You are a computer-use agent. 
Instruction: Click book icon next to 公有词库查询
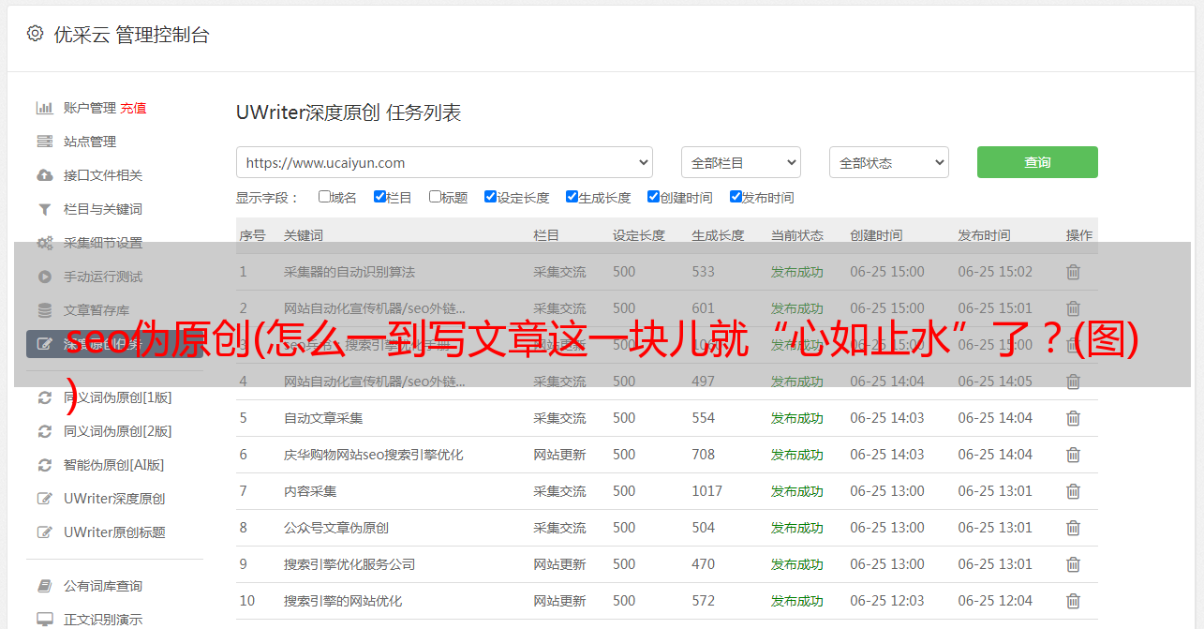click(44, 586)
